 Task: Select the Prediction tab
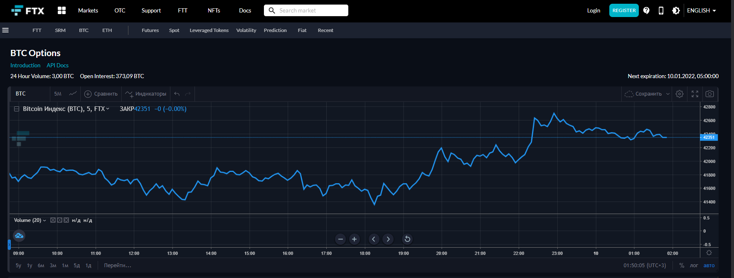pyautogui.click(x=275, y=30)
